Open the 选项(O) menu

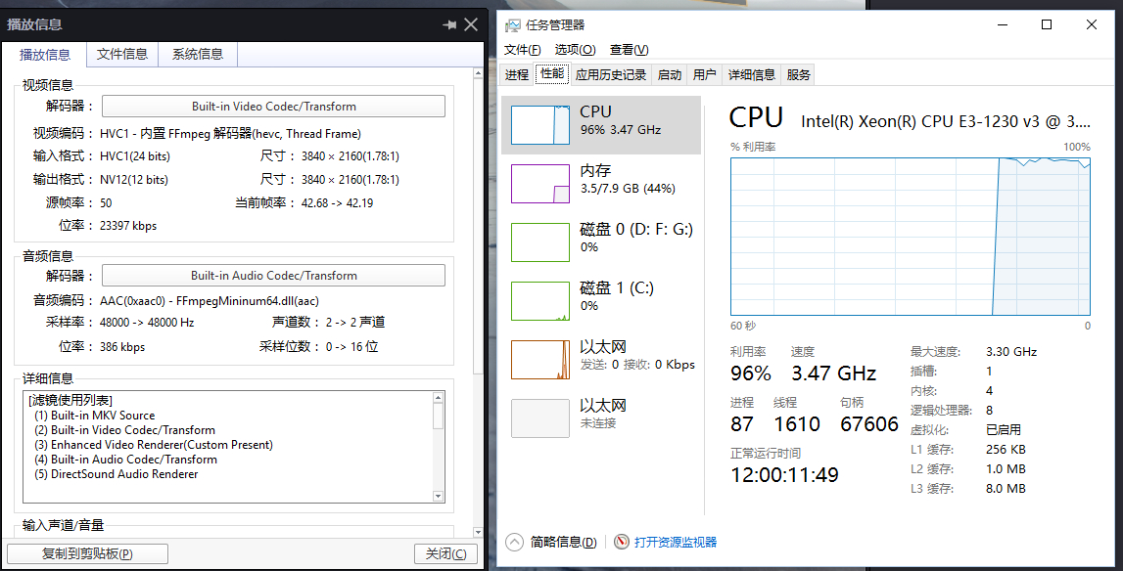pyautogui.click(x=575, y=50)
